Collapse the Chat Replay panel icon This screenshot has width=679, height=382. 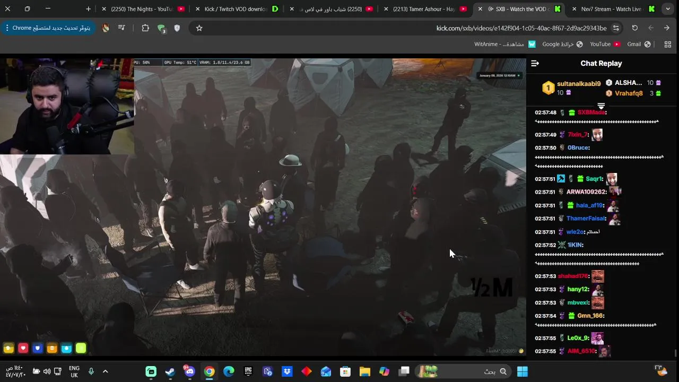click(535, 63)
